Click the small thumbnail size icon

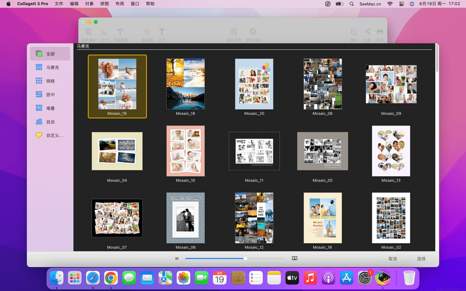click(177, 258)
